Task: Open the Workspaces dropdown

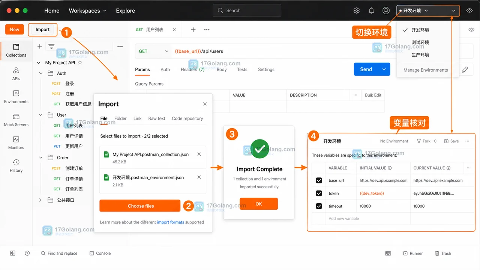Action: tap(88, 10)
